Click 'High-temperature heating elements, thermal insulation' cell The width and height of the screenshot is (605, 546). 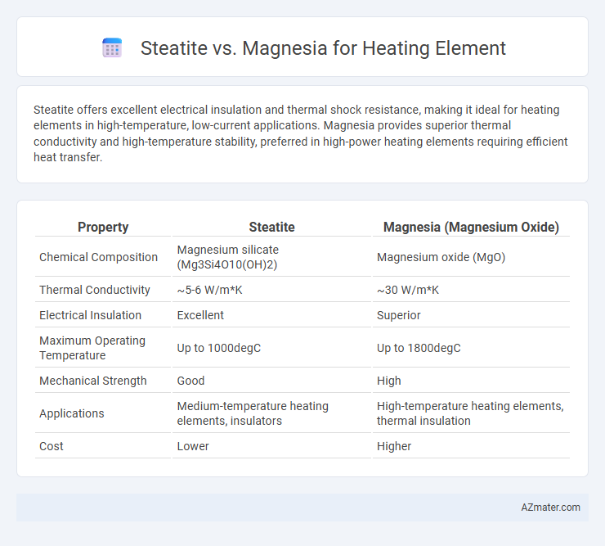(x=470, y=413)
